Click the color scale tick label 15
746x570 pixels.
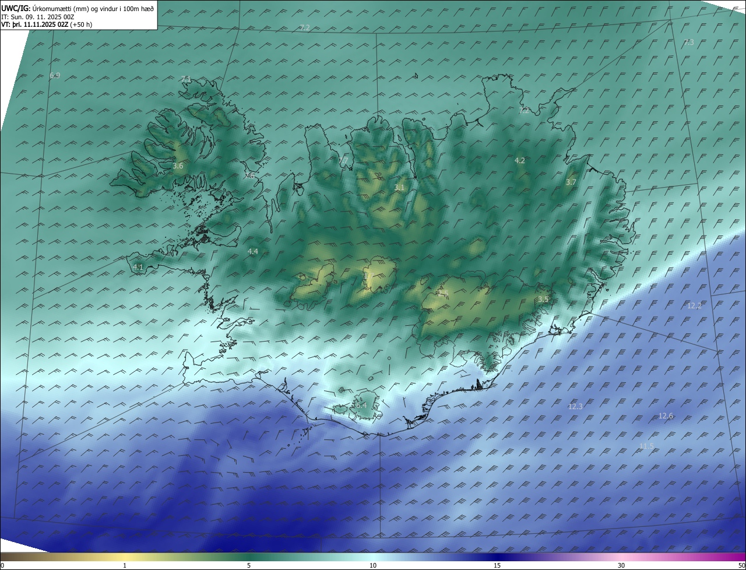point(497,565)
